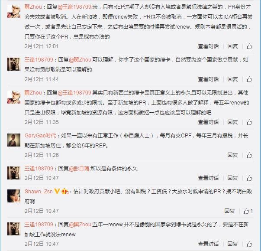Click the membership badge icon next to Shawn_Zsn
This screenshot has height=251, width=261.
[65, 191]
